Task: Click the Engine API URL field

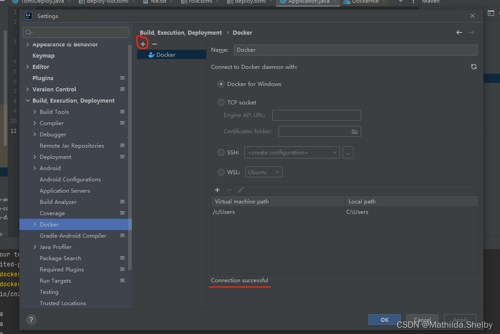Action: click(317, 115)
